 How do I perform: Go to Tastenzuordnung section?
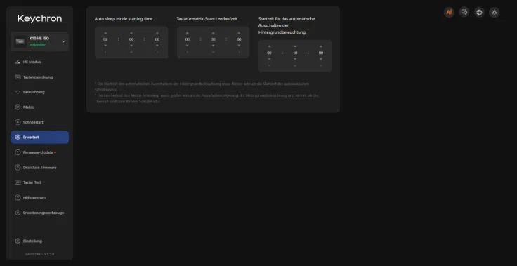pos(40,77)
